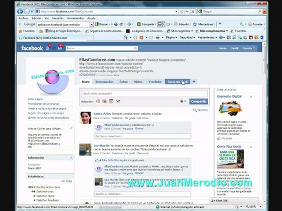The height and width of the screenshot is (211, 282).
Task: Attach a video camera icon
Action: (118, 101)
